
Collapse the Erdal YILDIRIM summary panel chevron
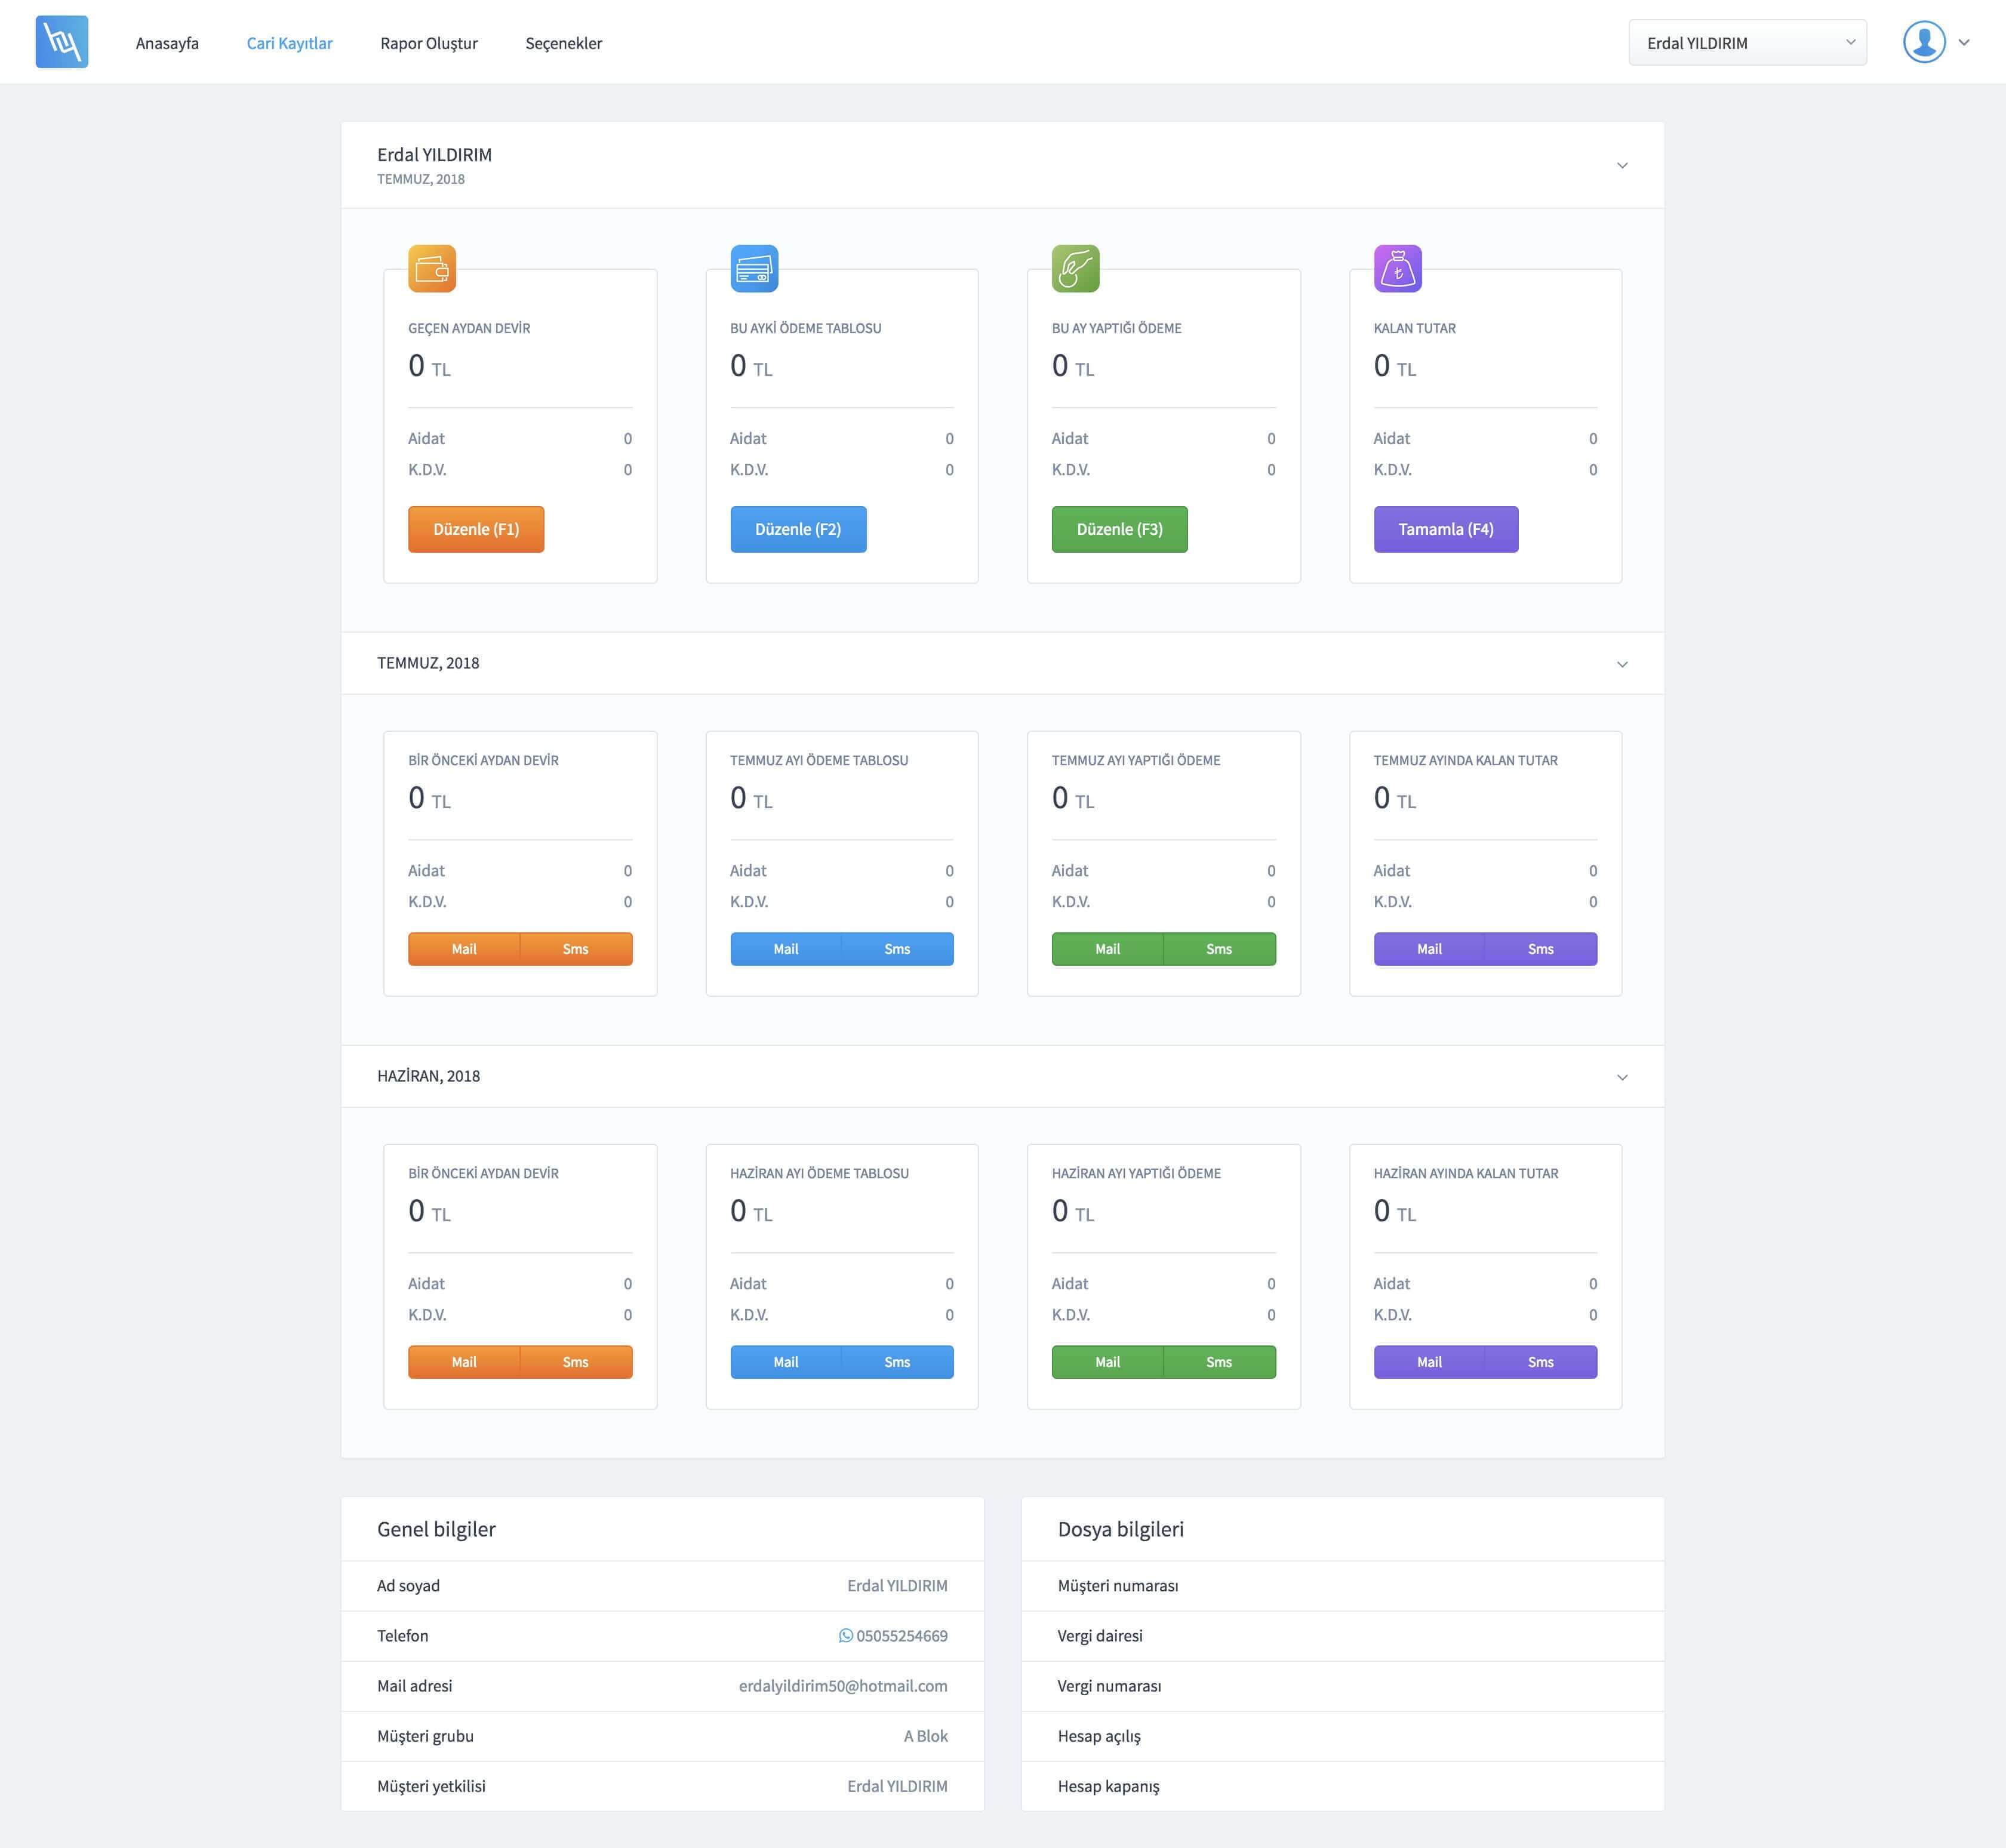1622,166
